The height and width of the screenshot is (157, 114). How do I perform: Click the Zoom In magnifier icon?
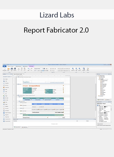(x=79, y=69)
